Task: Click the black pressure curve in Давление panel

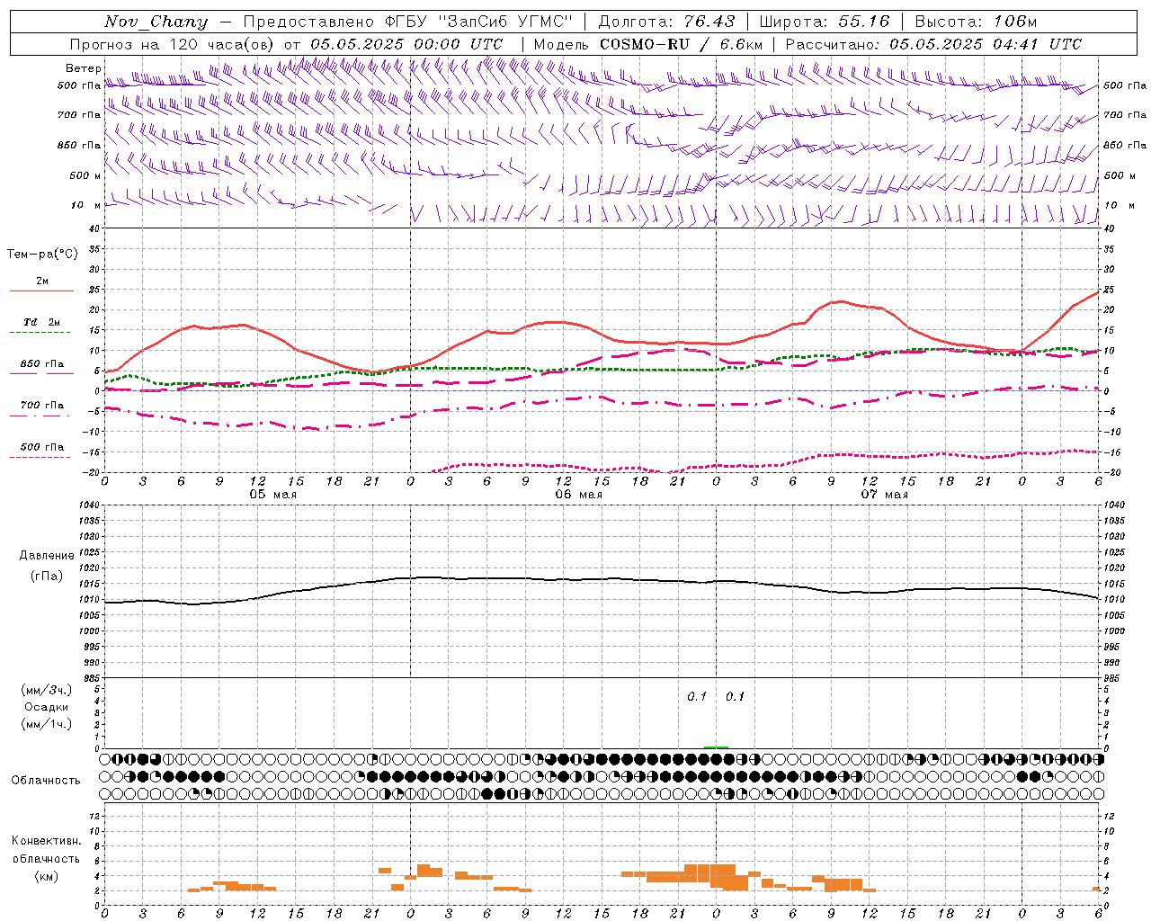Action: (x=601, y=579)
